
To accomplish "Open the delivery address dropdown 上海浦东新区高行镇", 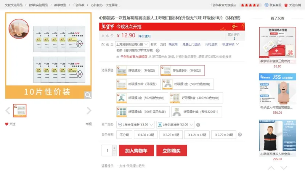I will (x=132, y=44).
